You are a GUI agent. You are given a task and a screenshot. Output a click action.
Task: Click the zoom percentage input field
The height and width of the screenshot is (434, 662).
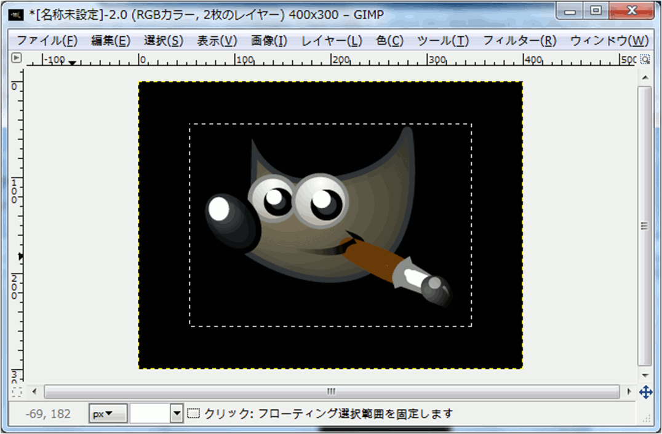pyautogui.click(x=150, y=414)
